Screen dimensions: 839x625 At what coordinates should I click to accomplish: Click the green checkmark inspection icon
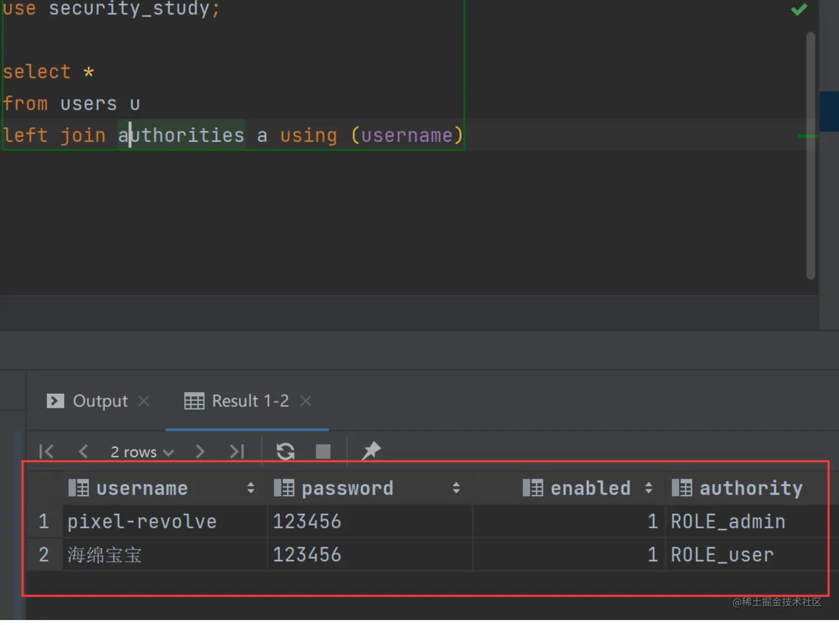point(799,9)
